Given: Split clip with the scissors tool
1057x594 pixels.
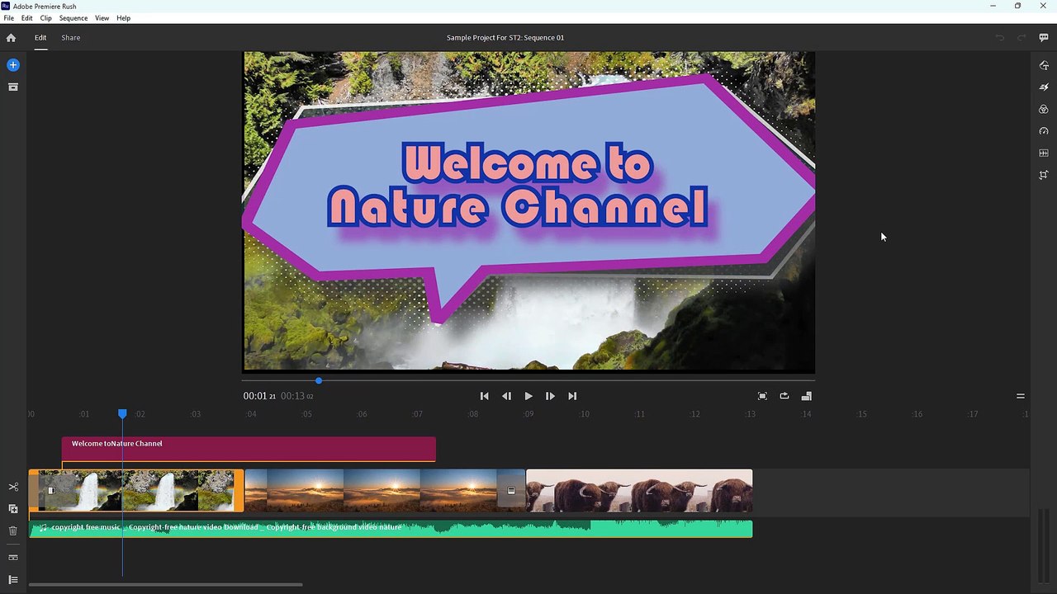Looking at the screenshot, I should (12, 487).
